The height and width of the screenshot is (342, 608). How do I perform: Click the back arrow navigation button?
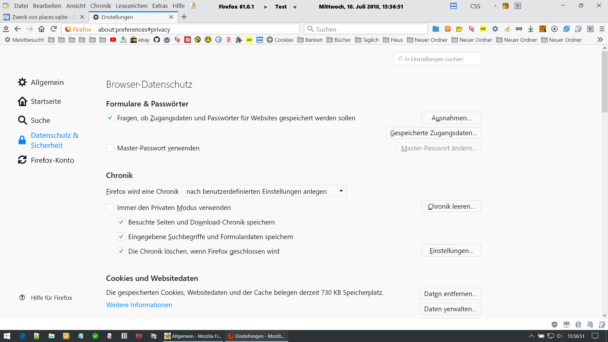pyautogui.click(x=18, y=29)
